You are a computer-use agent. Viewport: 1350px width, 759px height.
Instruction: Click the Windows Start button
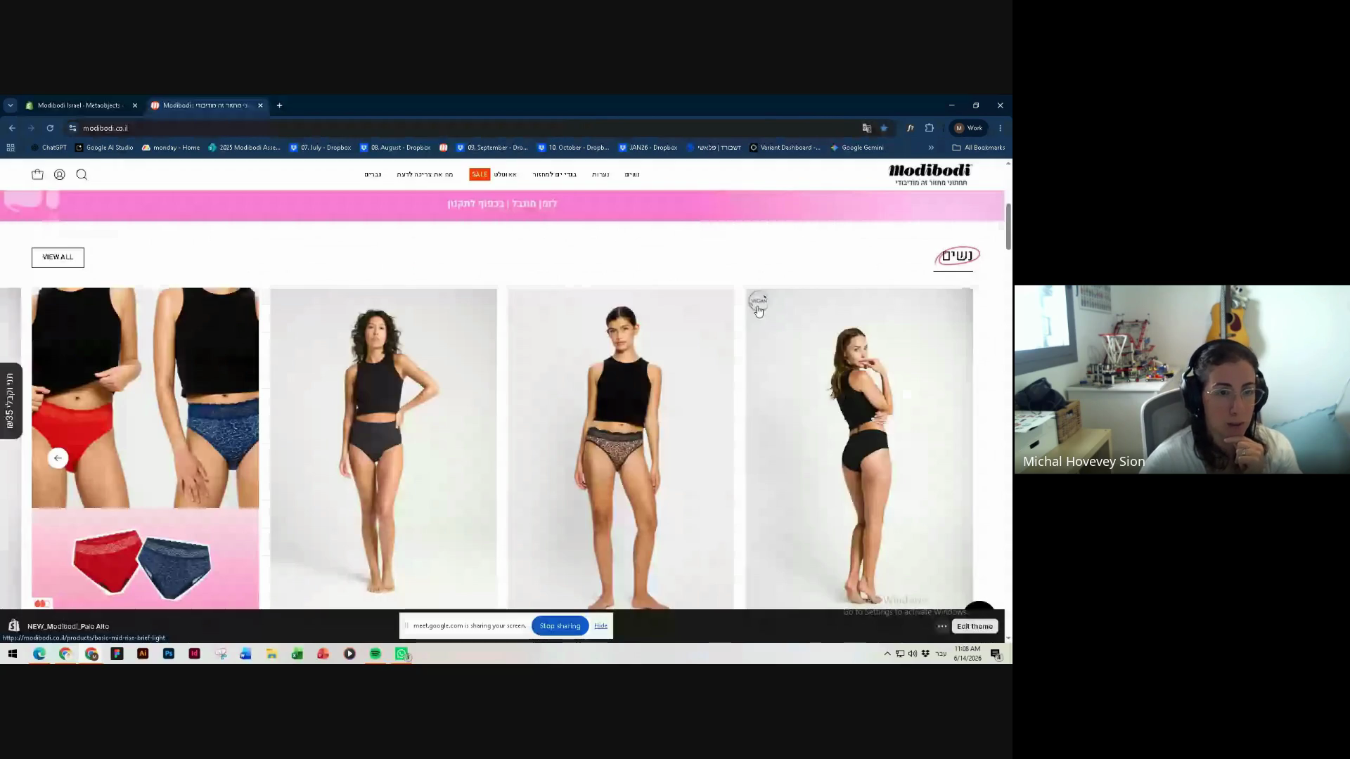12,654
